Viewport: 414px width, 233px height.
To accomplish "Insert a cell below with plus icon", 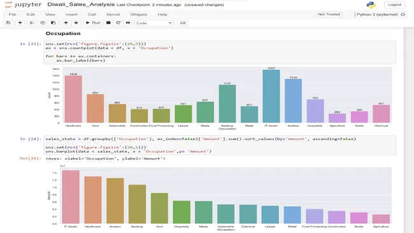I will (x=20, y=23).
